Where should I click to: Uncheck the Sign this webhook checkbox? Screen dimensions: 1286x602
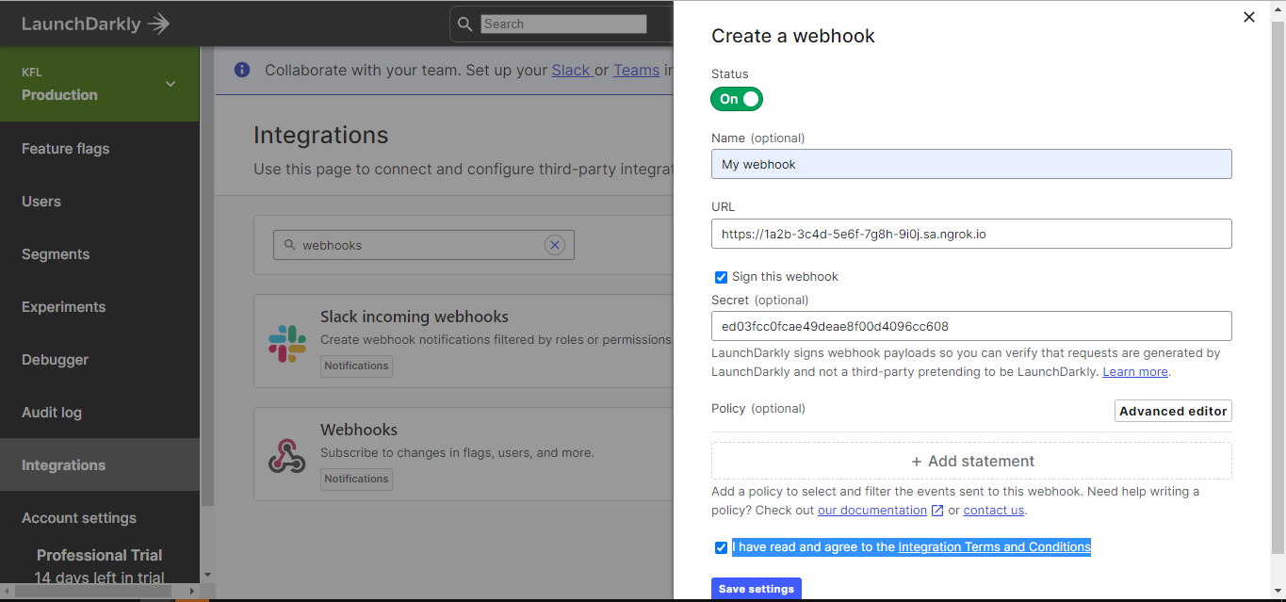[721, 277]
